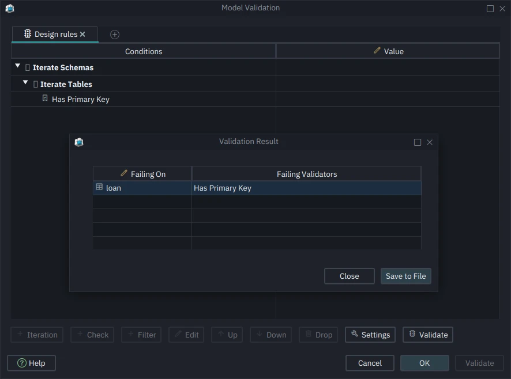This screenshot has height=379, width=511.
Task: Click the Failing On column header
Action: click(x=142, y=174)
